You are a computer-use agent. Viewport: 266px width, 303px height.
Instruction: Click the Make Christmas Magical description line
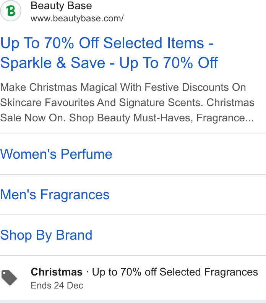[x=123, y=87]
